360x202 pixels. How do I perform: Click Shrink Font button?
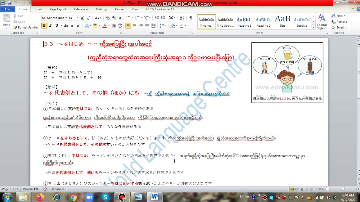coord(88,18)
